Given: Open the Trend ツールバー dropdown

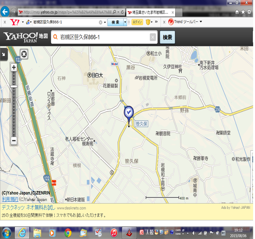Looking at the screenshot, I should pos(201,22).
